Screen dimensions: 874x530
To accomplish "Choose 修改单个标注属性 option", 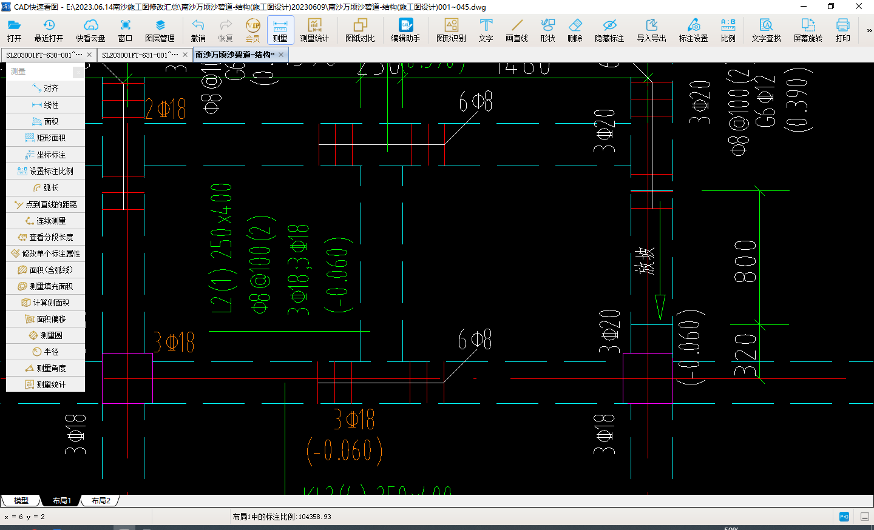I will tap(46, 253).
